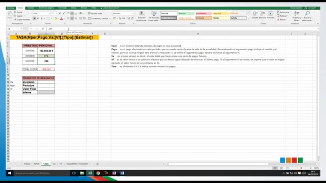This screenshot has width=326, height=183.
Task: Click the increase decimals icon
Action: click(x=128, y=18)
